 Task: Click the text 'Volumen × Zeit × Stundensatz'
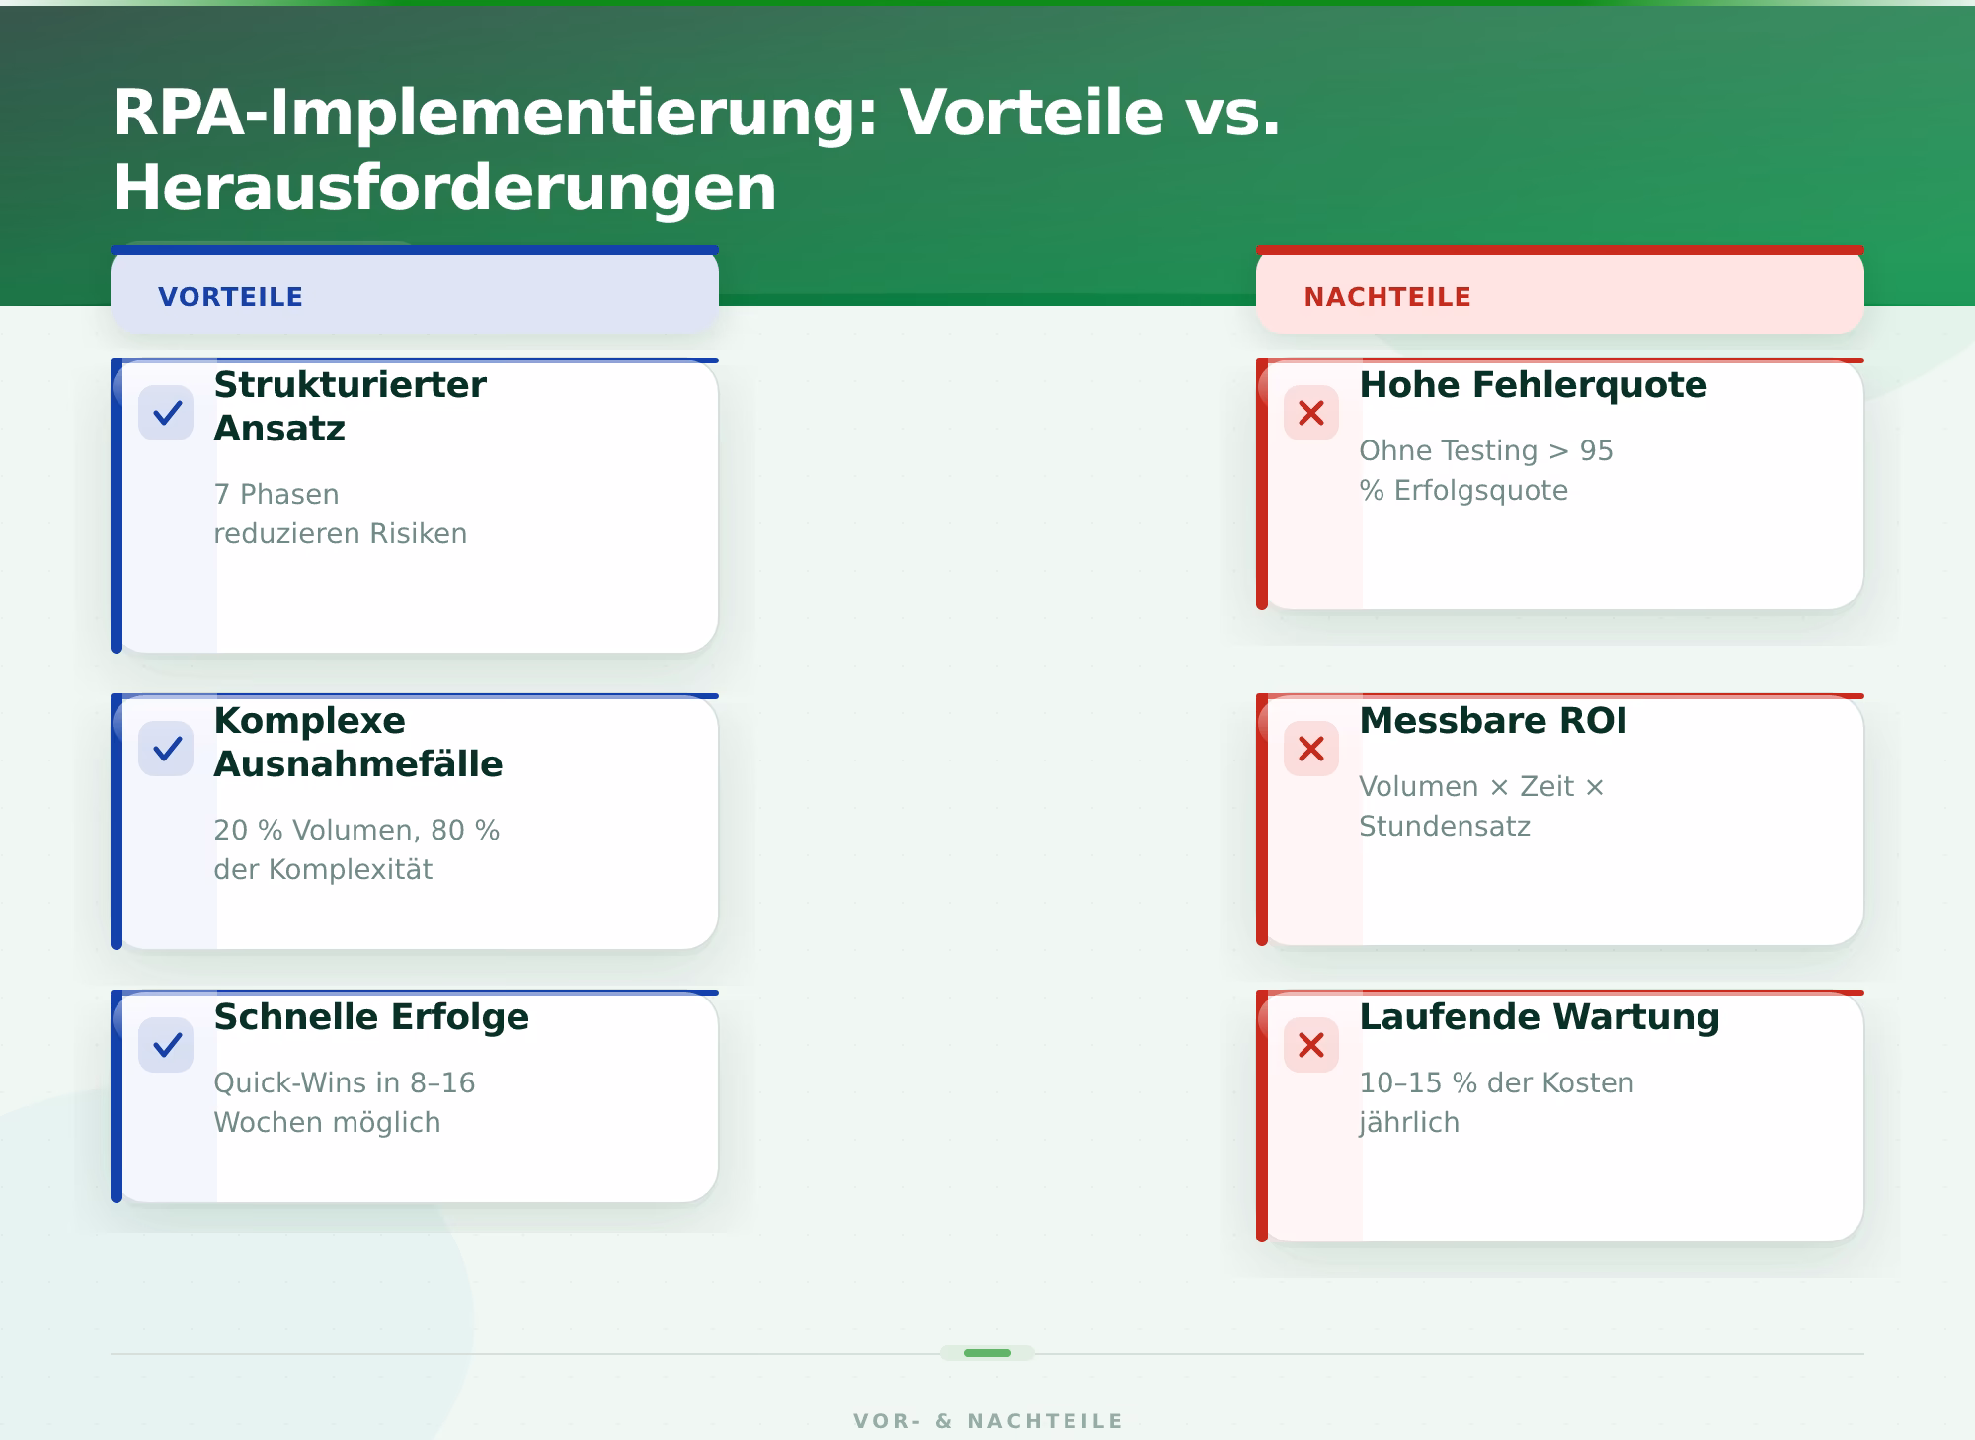point(1481,806)
